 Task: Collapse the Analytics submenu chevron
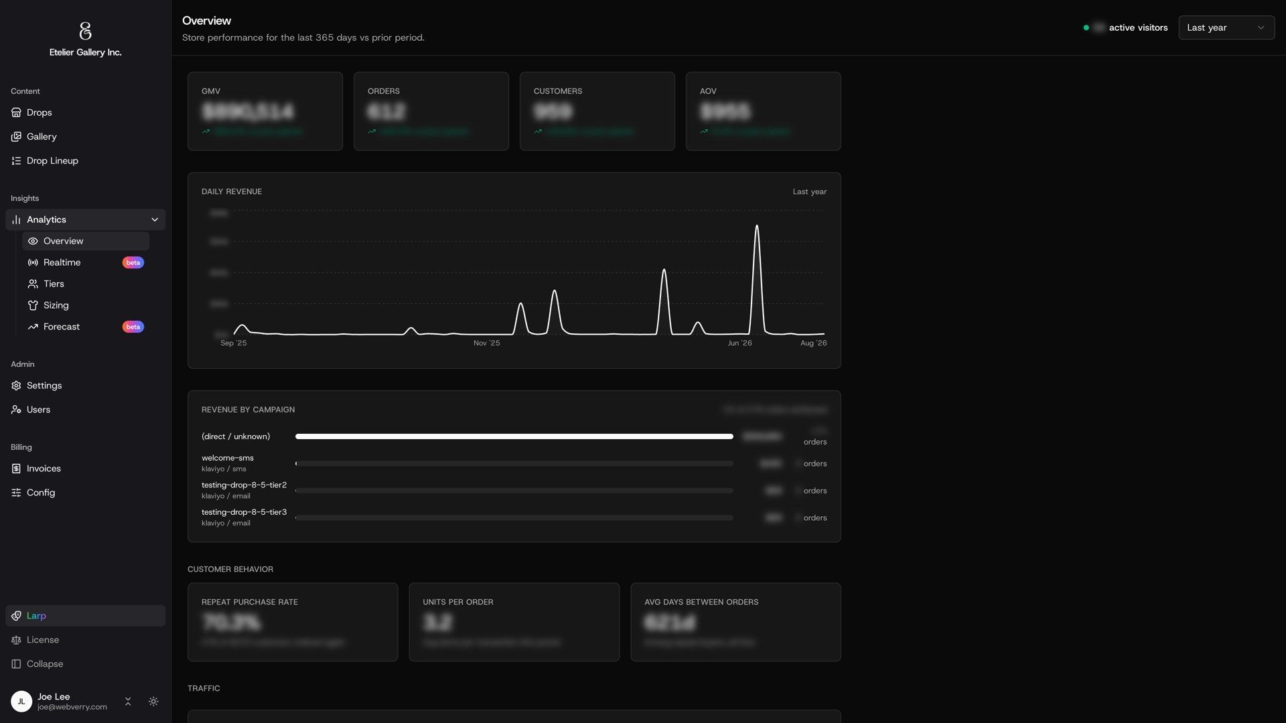[x=155, y=220]
